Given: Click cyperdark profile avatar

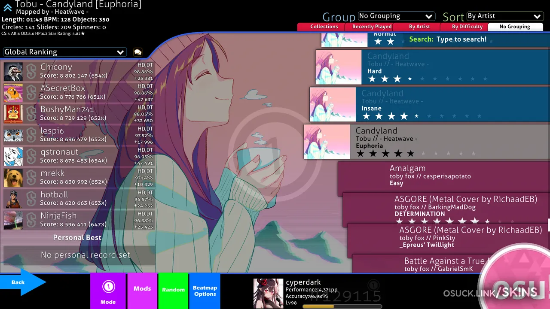Looking at the screenshot, I should (268, 294).
